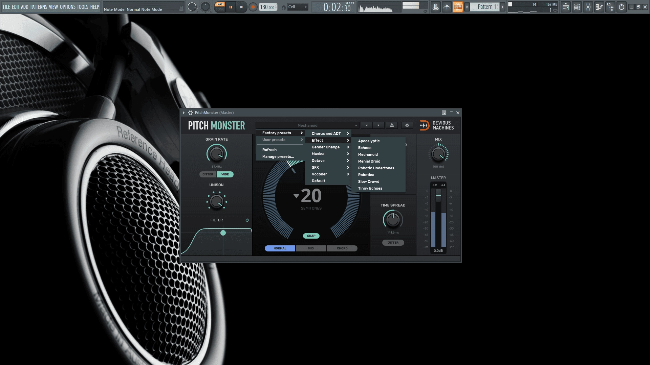Expand the Musical preset category
The image size is (650, 365).
(x=328, y=154)
